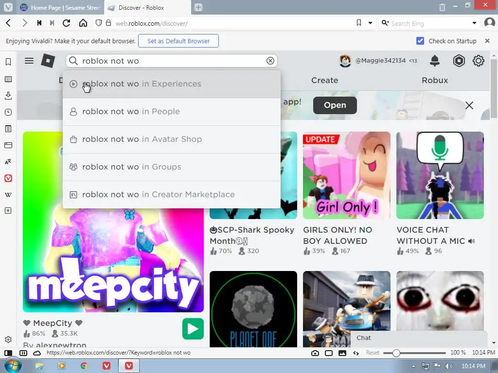Viewport: 498px width, 373px height.
Task: Bookmark this page from the address bar
Action: pyautogui.click(x=359, y=23)
